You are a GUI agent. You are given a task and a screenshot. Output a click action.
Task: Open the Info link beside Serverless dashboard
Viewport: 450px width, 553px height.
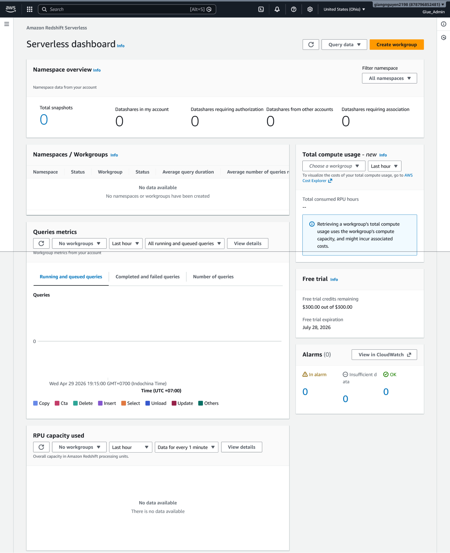coord(121,46)
